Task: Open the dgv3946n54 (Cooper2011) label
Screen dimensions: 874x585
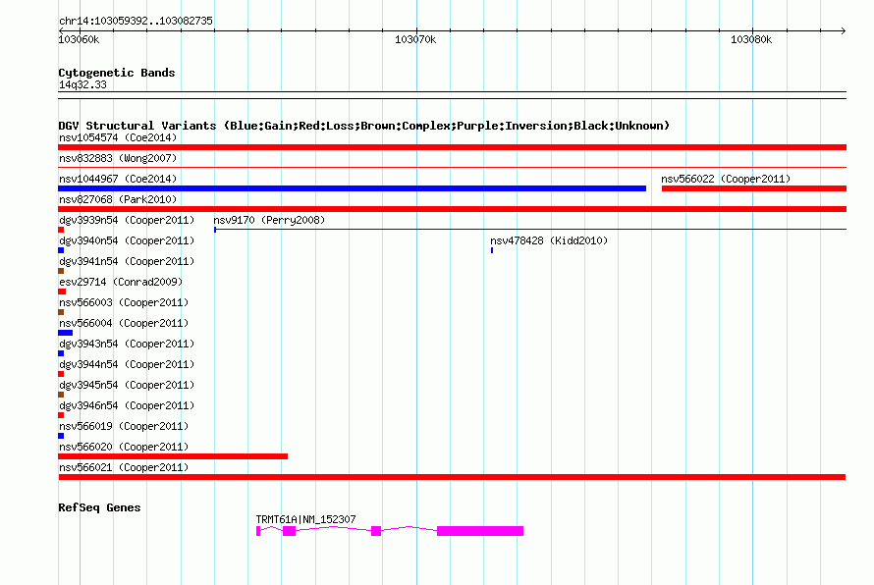Action: click(127, 405)
